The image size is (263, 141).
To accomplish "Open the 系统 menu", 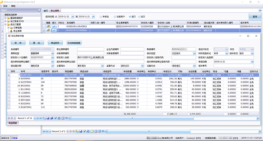I will tap(5, 6).
